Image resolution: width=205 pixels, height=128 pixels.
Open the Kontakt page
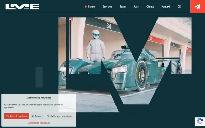(x=166, y=6)
